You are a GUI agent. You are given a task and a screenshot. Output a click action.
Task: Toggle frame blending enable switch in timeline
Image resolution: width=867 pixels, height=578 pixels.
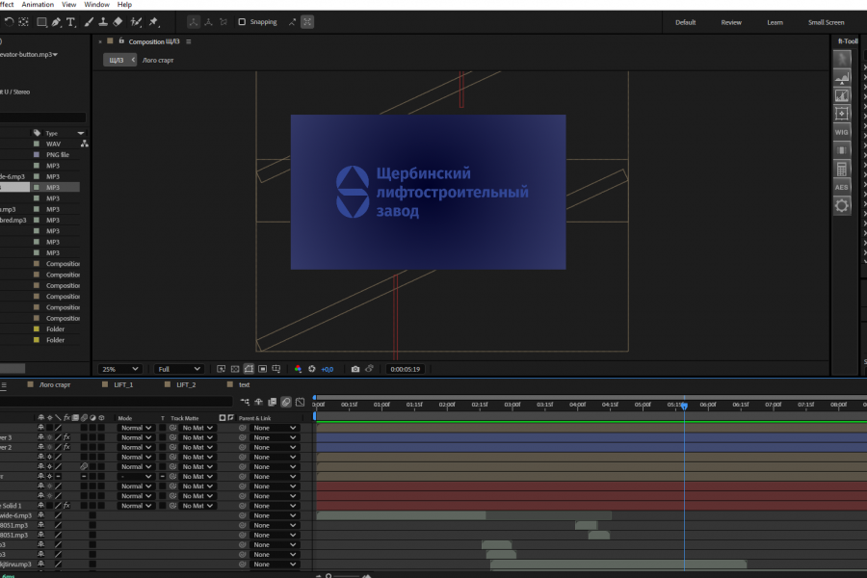pos(273,402)
